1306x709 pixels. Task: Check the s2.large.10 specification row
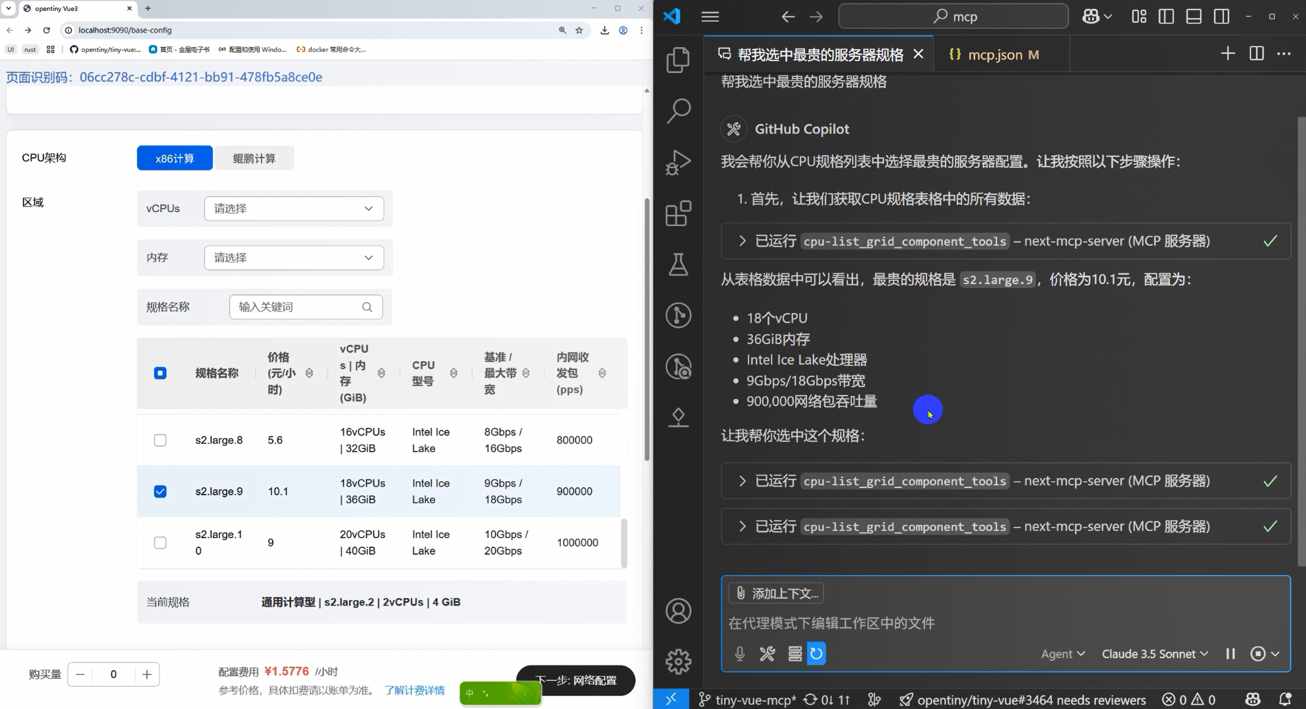[x=160, y=542]
